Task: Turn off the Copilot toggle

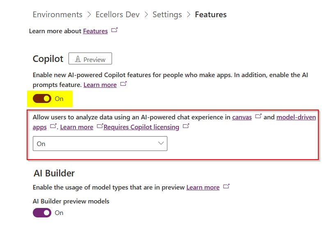Action: [42, 98]
